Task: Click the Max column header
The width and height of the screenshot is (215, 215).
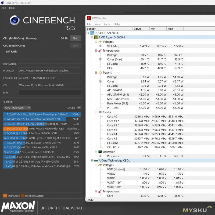Action: [x=175, y=29]
